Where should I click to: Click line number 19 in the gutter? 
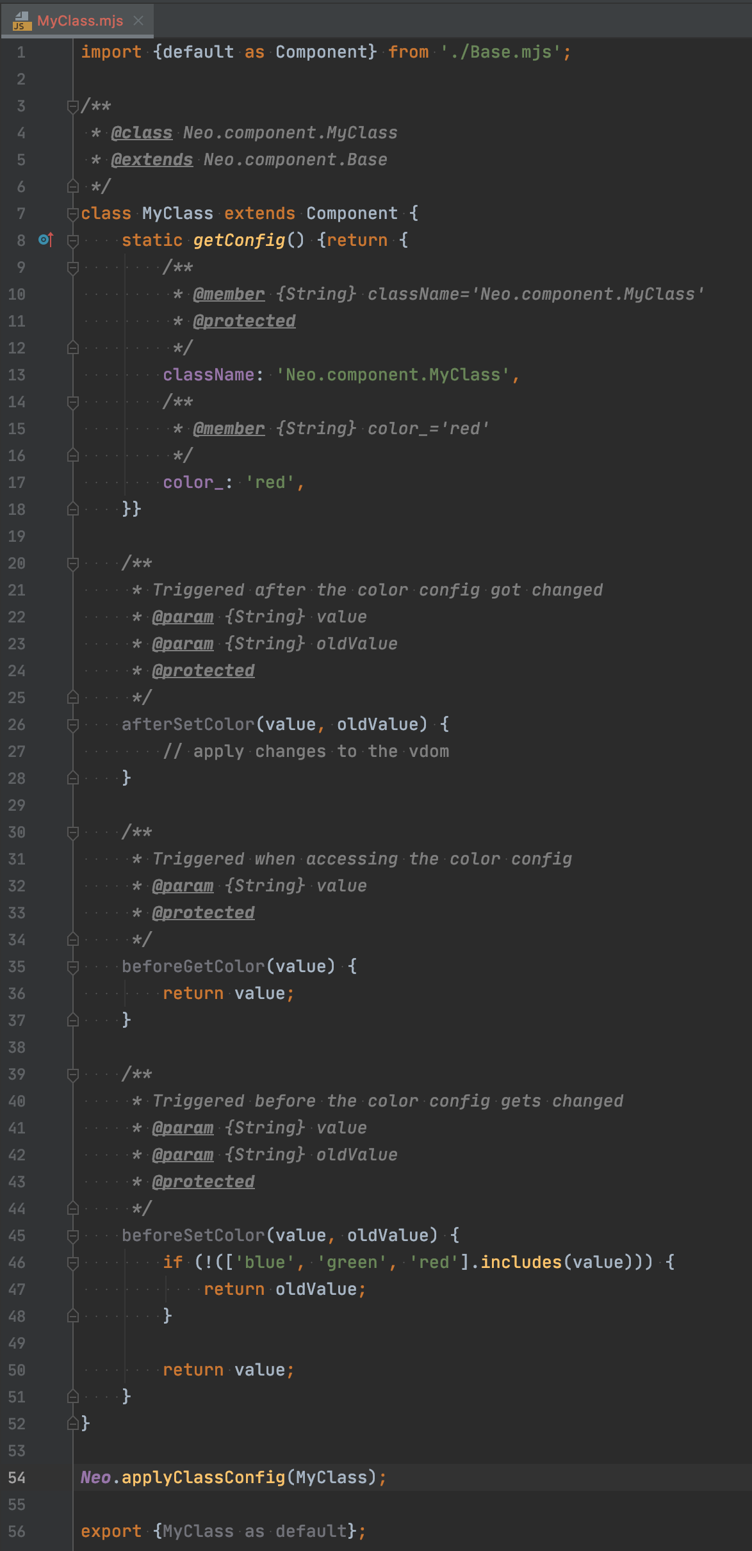click(17, 536)
